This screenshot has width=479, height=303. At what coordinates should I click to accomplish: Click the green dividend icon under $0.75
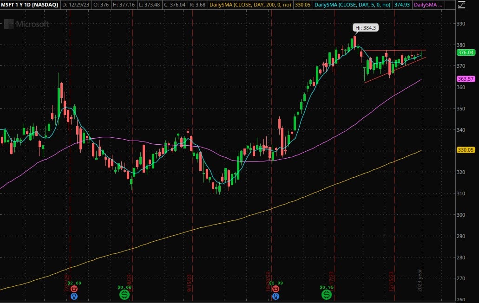click(x=327, y=295)
